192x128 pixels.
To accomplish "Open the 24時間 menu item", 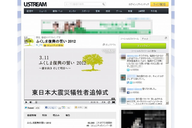I will [x=141, y=11].
